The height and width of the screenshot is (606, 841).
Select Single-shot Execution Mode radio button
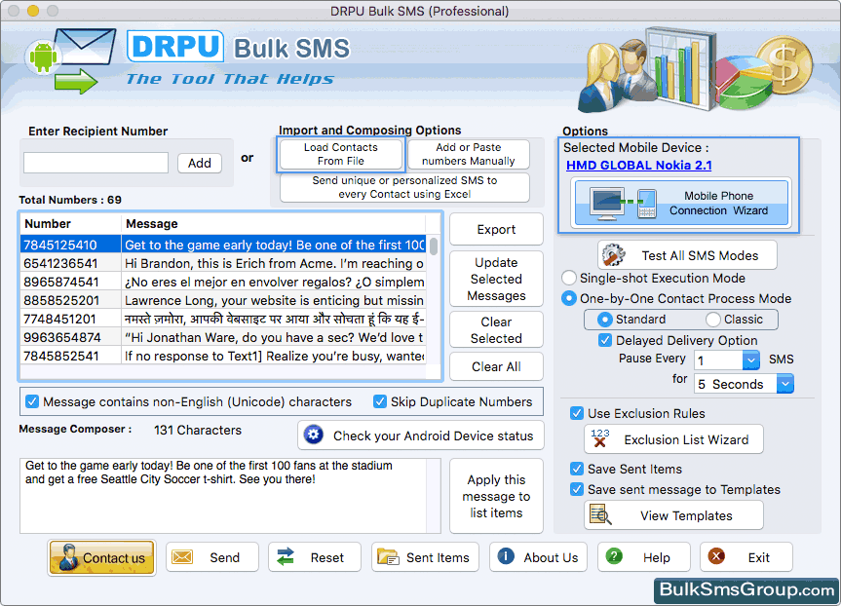click(x=568, y=278)
